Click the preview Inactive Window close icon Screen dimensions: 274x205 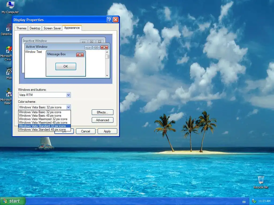100,41
